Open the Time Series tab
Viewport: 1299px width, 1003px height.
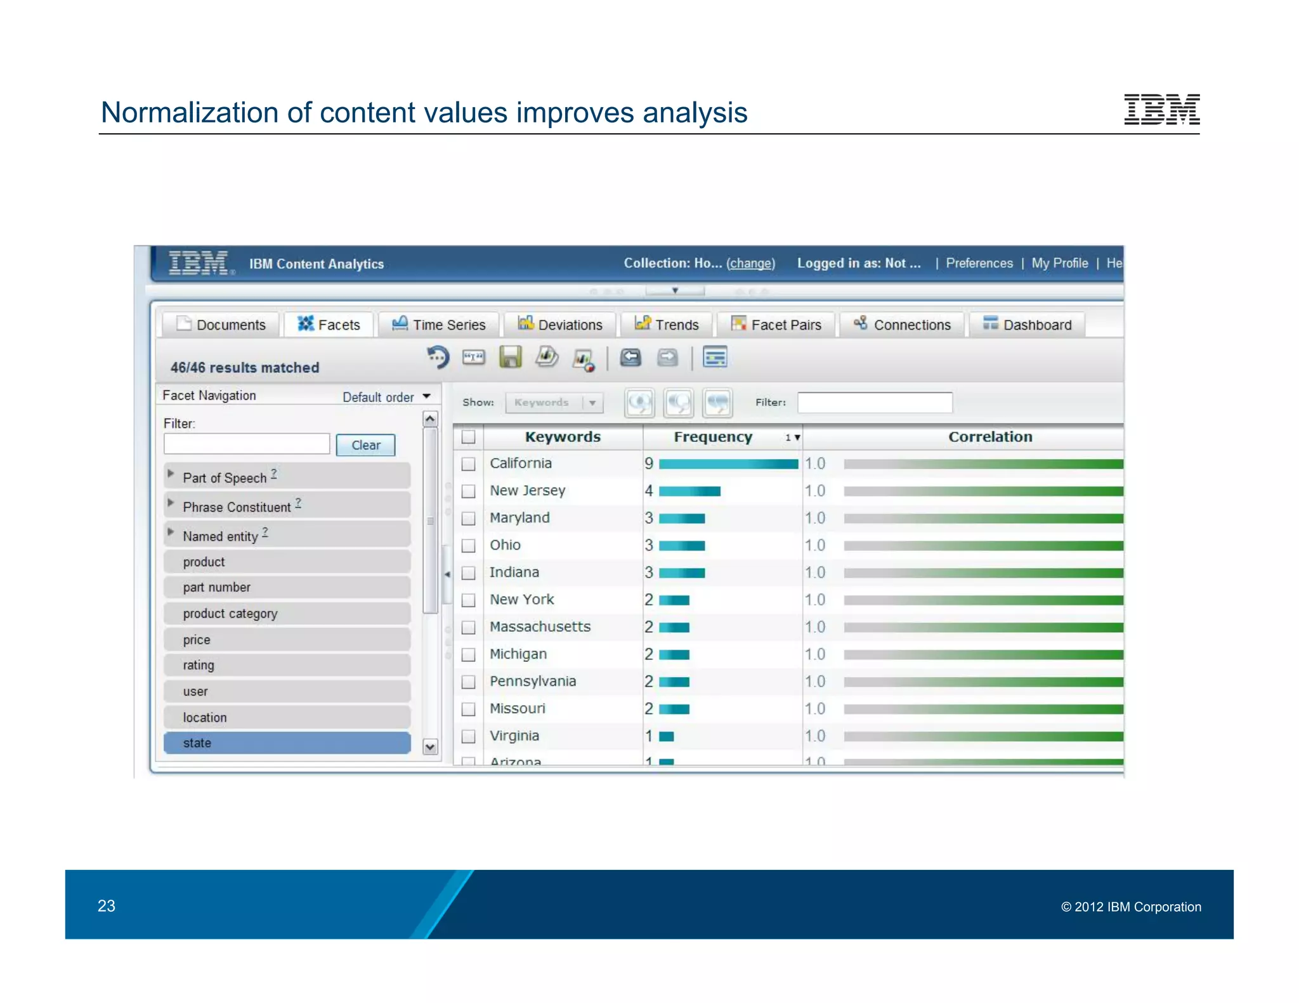[x=438, y=325]
